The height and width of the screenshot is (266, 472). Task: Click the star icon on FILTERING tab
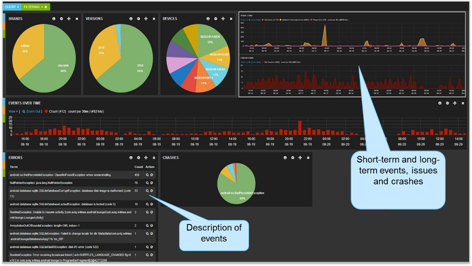coord(46,7)
